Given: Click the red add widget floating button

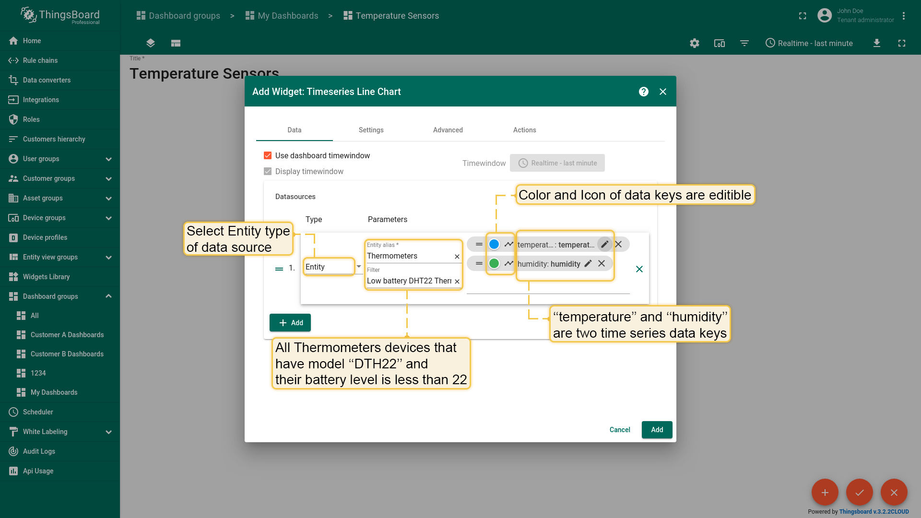Looking at the screenshot, I should 825,493.
